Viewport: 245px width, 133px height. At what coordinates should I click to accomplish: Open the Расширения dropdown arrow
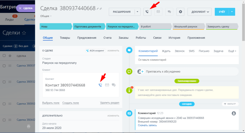pyautogui.click(x=138, y=12)
